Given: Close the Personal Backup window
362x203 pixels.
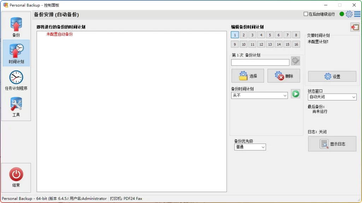Looking at the screenshot, I should pyautogui.click(x=354, y=5).
